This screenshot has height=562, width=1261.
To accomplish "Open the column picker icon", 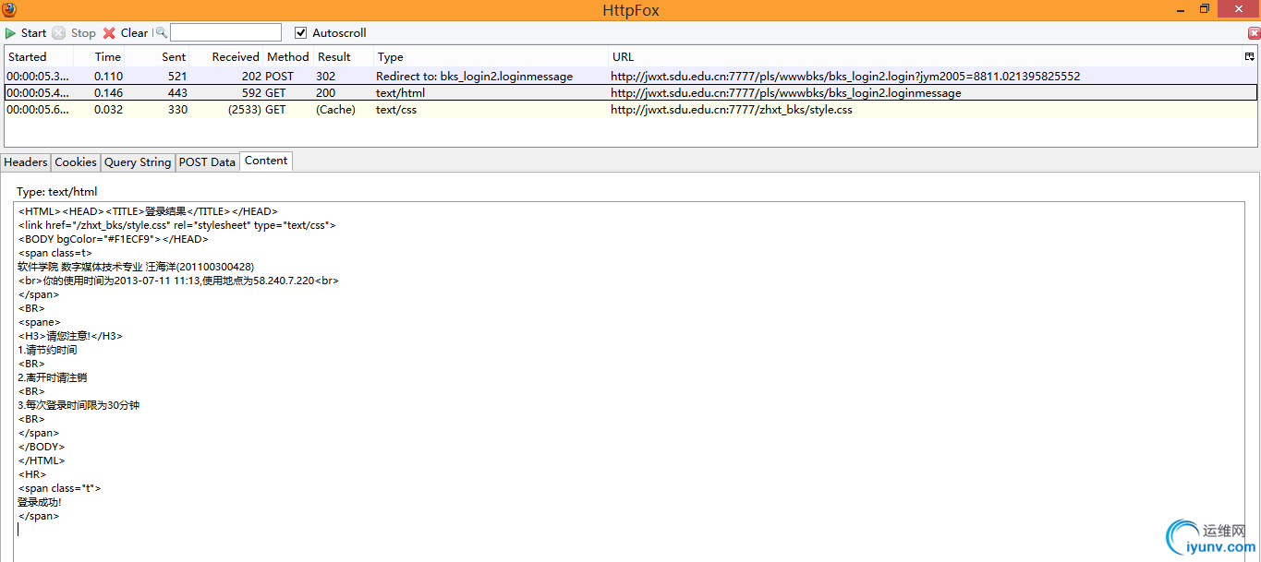I will [x=1250, y=56].
